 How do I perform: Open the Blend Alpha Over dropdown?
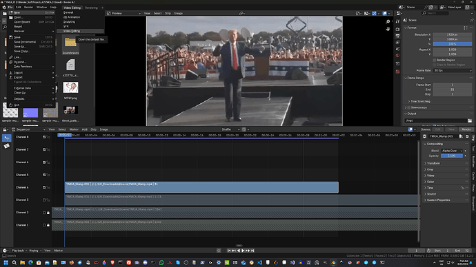click(x=452, y=151)
